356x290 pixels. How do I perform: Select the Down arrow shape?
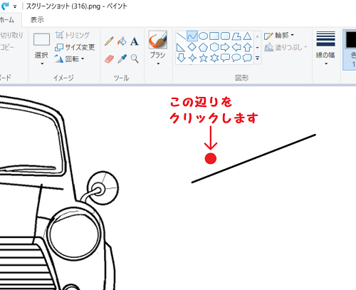click(x=182, y=58)
